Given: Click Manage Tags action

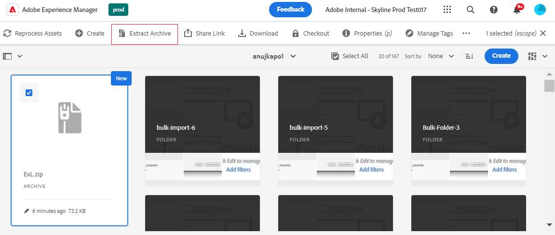Looking at the screenshot, I should pyautogui.click(x=429, y=34).
